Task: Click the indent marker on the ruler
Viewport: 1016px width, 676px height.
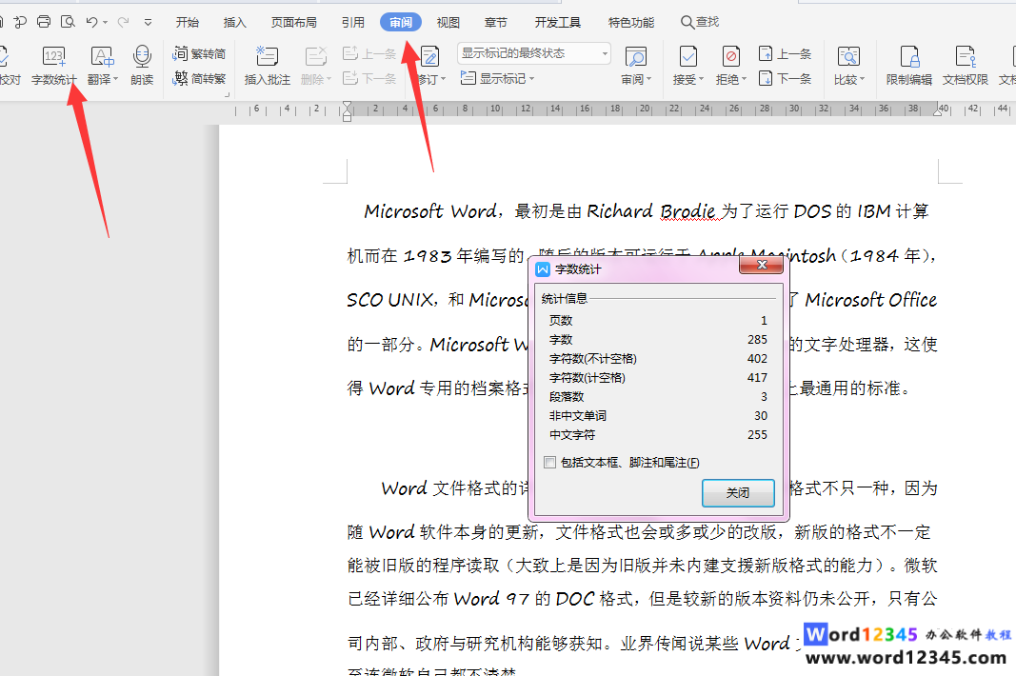Action: 348,110
